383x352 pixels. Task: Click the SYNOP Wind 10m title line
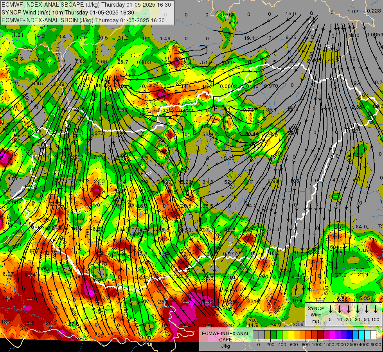68,13
